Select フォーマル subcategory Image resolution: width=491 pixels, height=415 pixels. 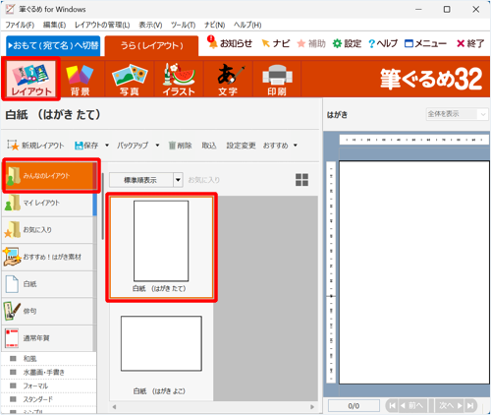[48, 386]
